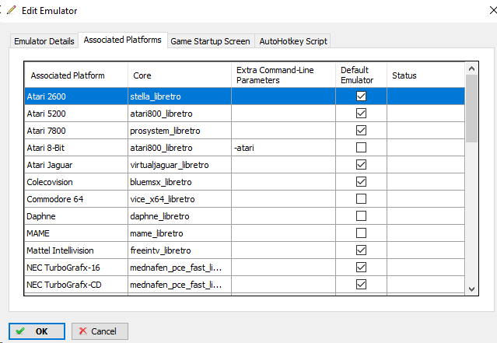
Task: Click the Colecovision extra parameters cell
Action: (283, 182)
